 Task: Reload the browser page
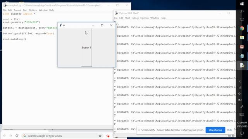click(x=17, y=136)
